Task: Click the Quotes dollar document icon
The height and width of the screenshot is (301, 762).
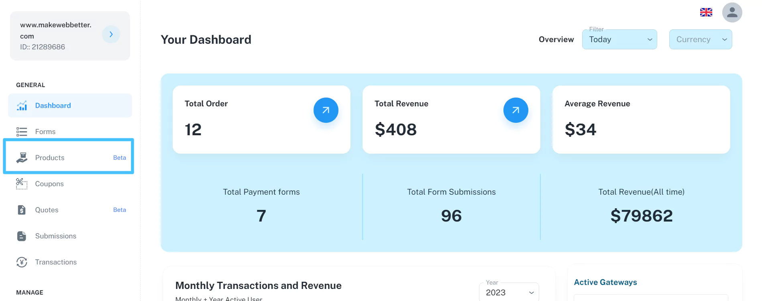Action: tap(22, 210)
